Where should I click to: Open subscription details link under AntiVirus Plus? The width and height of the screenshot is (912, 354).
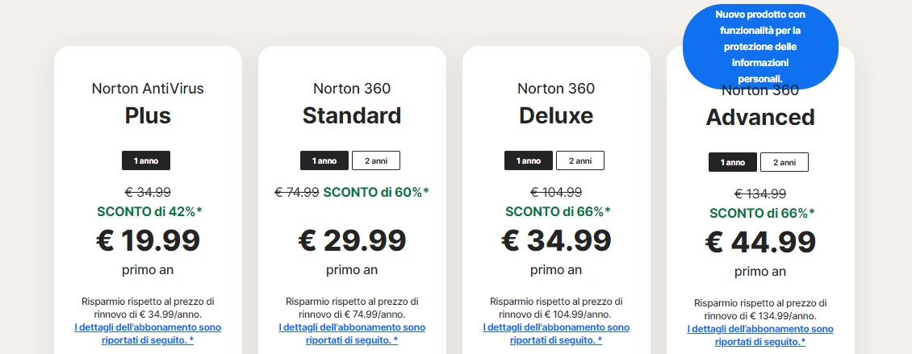[148, 334]
